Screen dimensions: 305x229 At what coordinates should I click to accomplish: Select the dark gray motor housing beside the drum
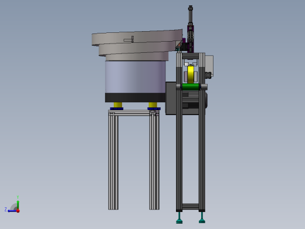pos(171,98)
